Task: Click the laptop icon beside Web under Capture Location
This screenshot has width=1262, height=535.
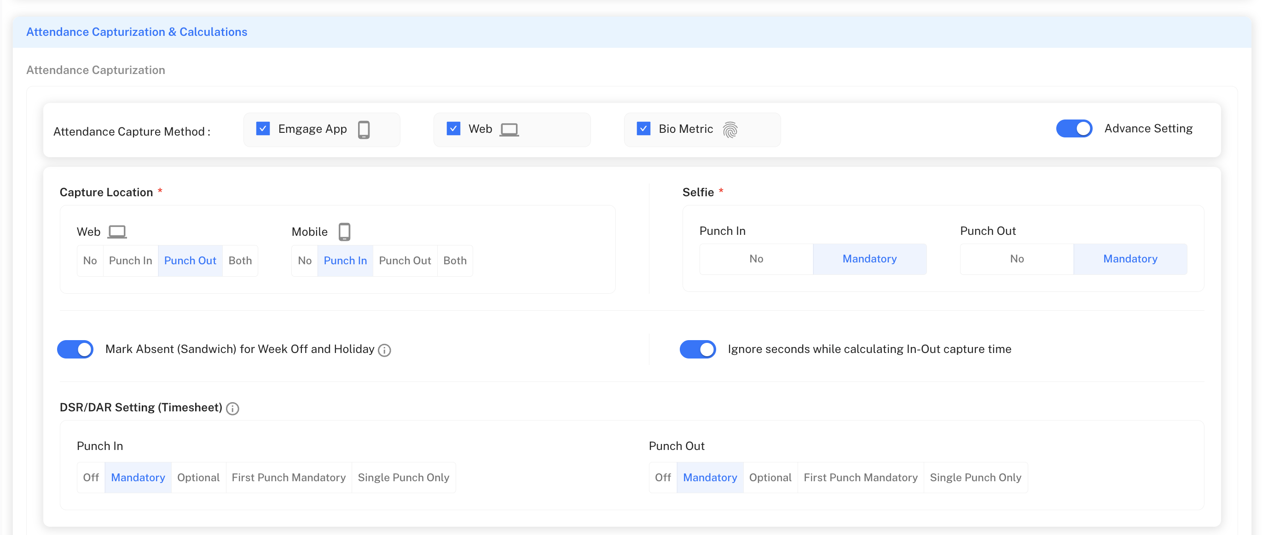Action: point(118,231)
